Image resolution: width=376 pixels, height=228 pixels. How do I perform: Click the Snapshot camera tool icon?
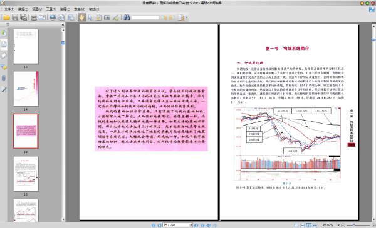coord(107,17)
